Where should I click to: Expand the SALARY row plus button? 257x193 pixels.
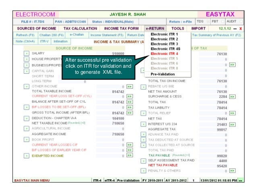[27, 53]
